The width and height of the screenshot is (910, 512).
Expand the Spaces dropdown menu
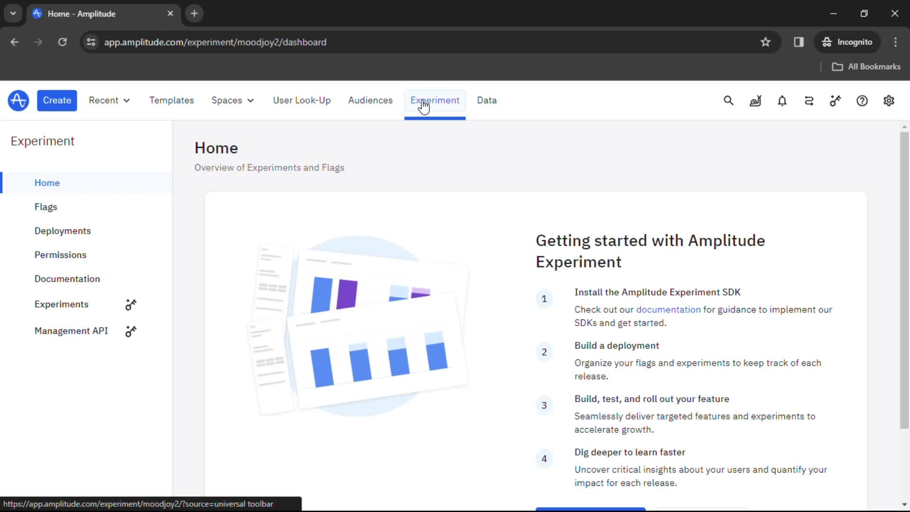pyautogui.click(x=232, y=100)
